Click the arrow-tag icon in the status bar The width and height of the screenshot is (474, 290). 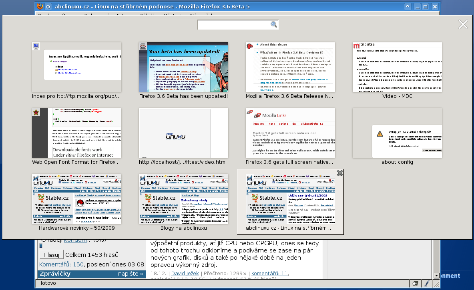click(416, 283)
